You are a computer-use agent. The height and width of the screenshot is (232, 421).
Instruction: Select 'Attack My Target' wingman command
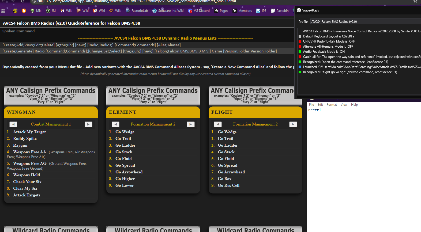tap(29, 132)
